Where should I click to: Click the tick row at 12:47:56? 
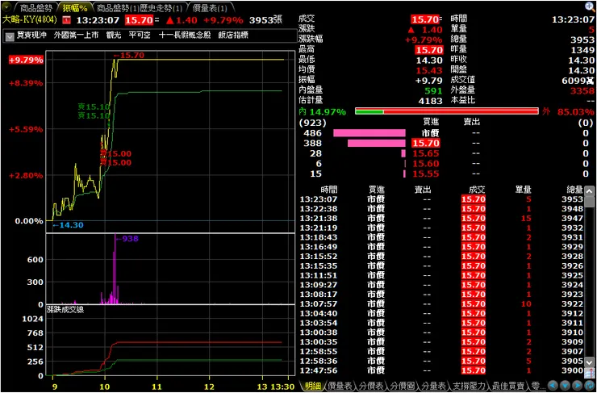pyautogui.click(x=441, y=370)
